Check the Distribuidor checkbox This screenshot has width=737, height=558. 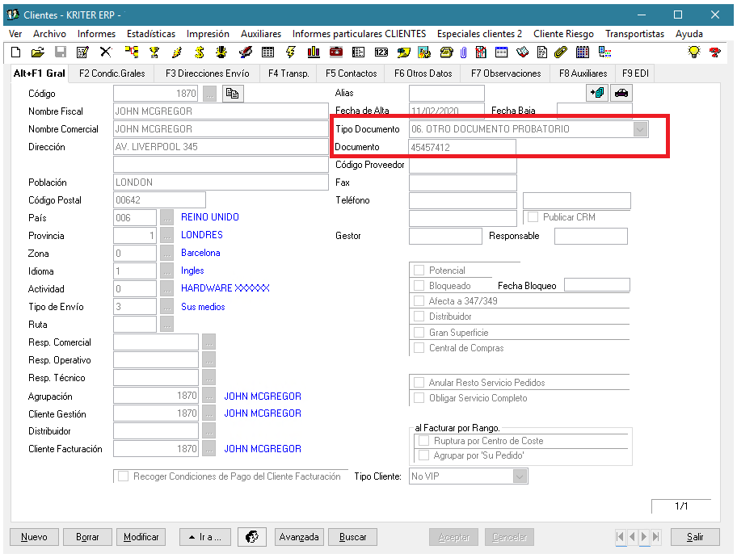[419, 316]
